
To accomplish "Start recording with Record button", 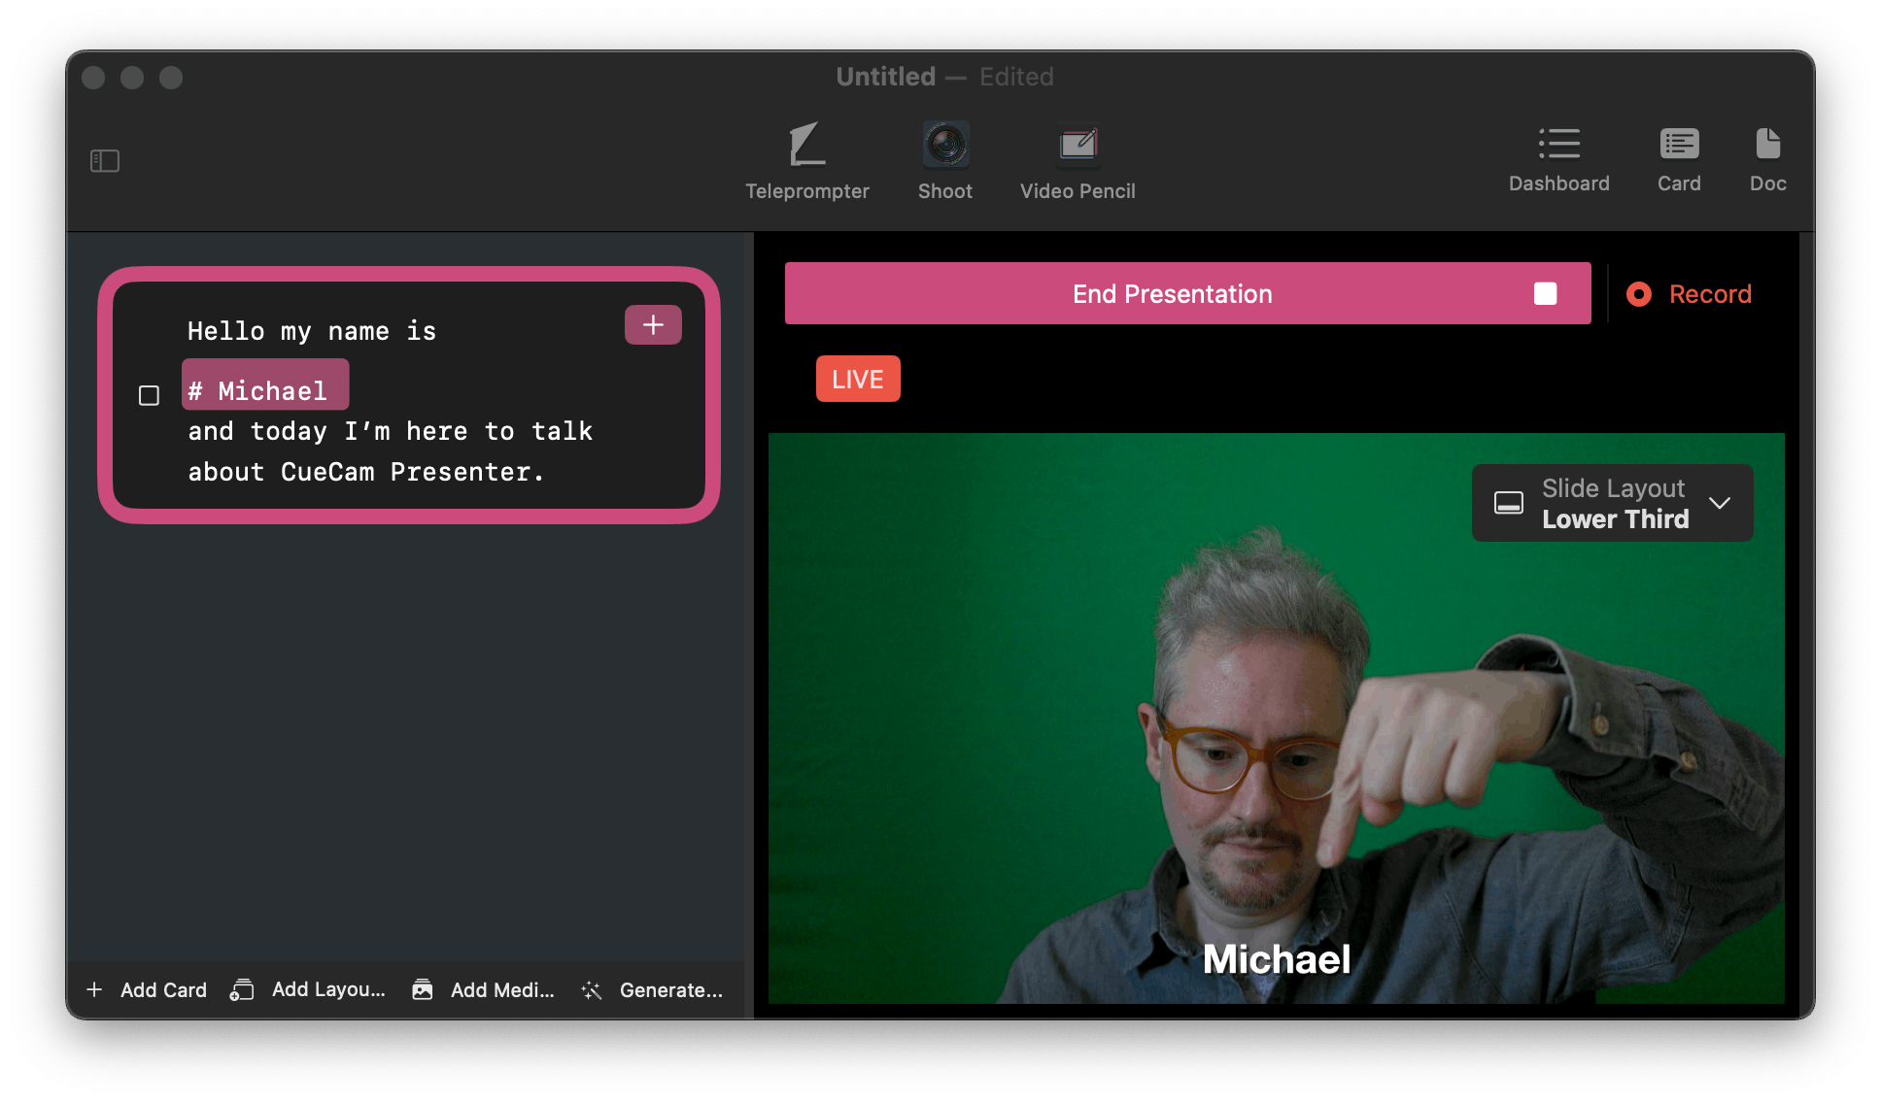I will point(1691,294).
